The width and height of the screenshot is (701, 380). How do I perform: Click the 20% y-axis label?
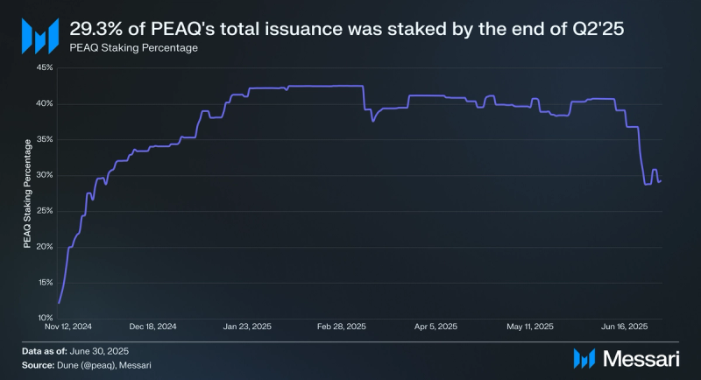coord(45,247)
